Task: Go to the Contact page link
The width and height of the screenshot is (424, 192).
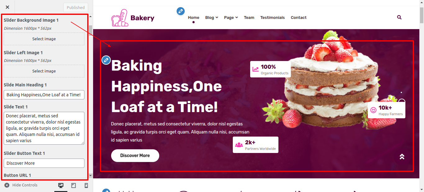Action: pyautogui.click(x=299, y=18)
